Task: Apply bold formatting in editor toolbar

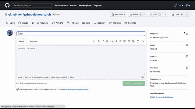Action: coord(99,41)
